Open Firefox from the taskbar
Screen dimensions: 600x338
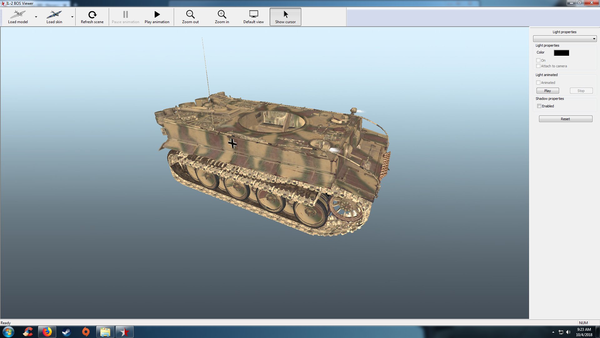(x=47, y=332)
